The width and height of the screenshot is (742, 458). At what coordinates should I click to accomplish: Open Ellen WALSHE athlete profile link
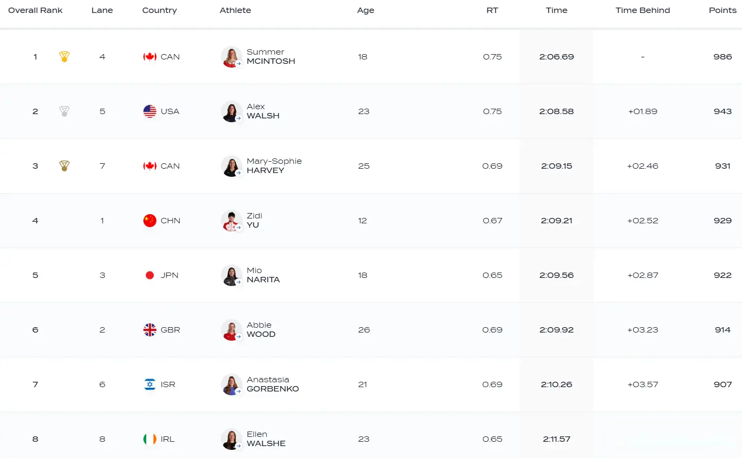pos(266,439)
